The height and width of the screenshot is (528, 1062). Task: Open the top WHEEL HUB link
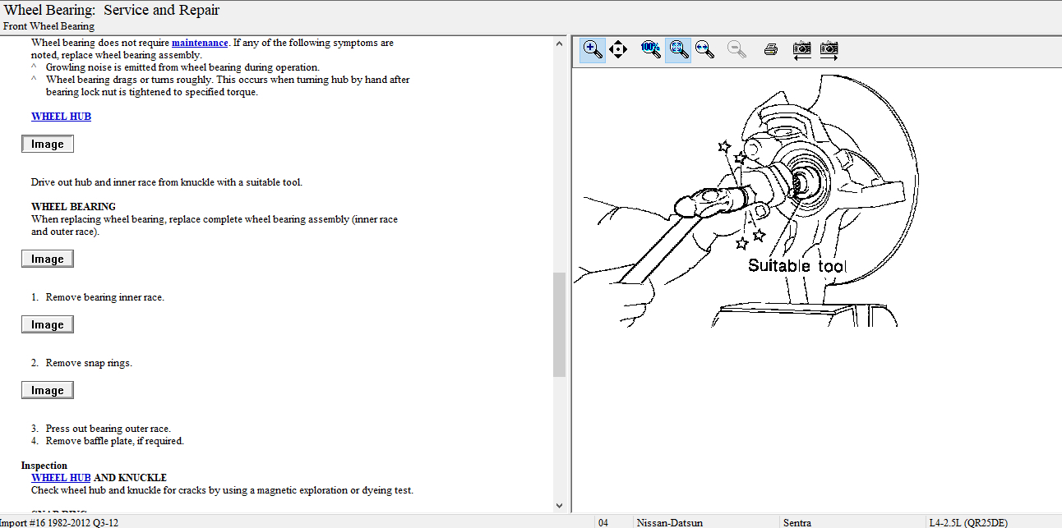click(x=61, y=117)
